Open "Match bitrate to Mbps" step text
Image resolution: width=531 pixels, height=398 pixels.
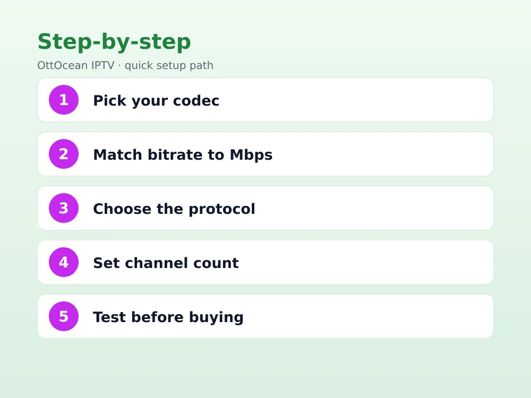[183, 154]
